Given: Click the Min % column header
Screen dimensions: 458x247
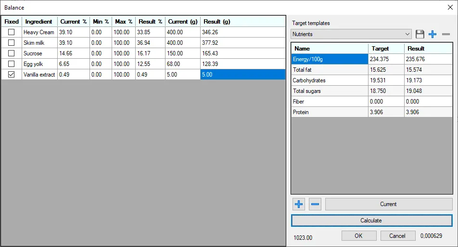Looking at the screenshot, I should 101,21.
